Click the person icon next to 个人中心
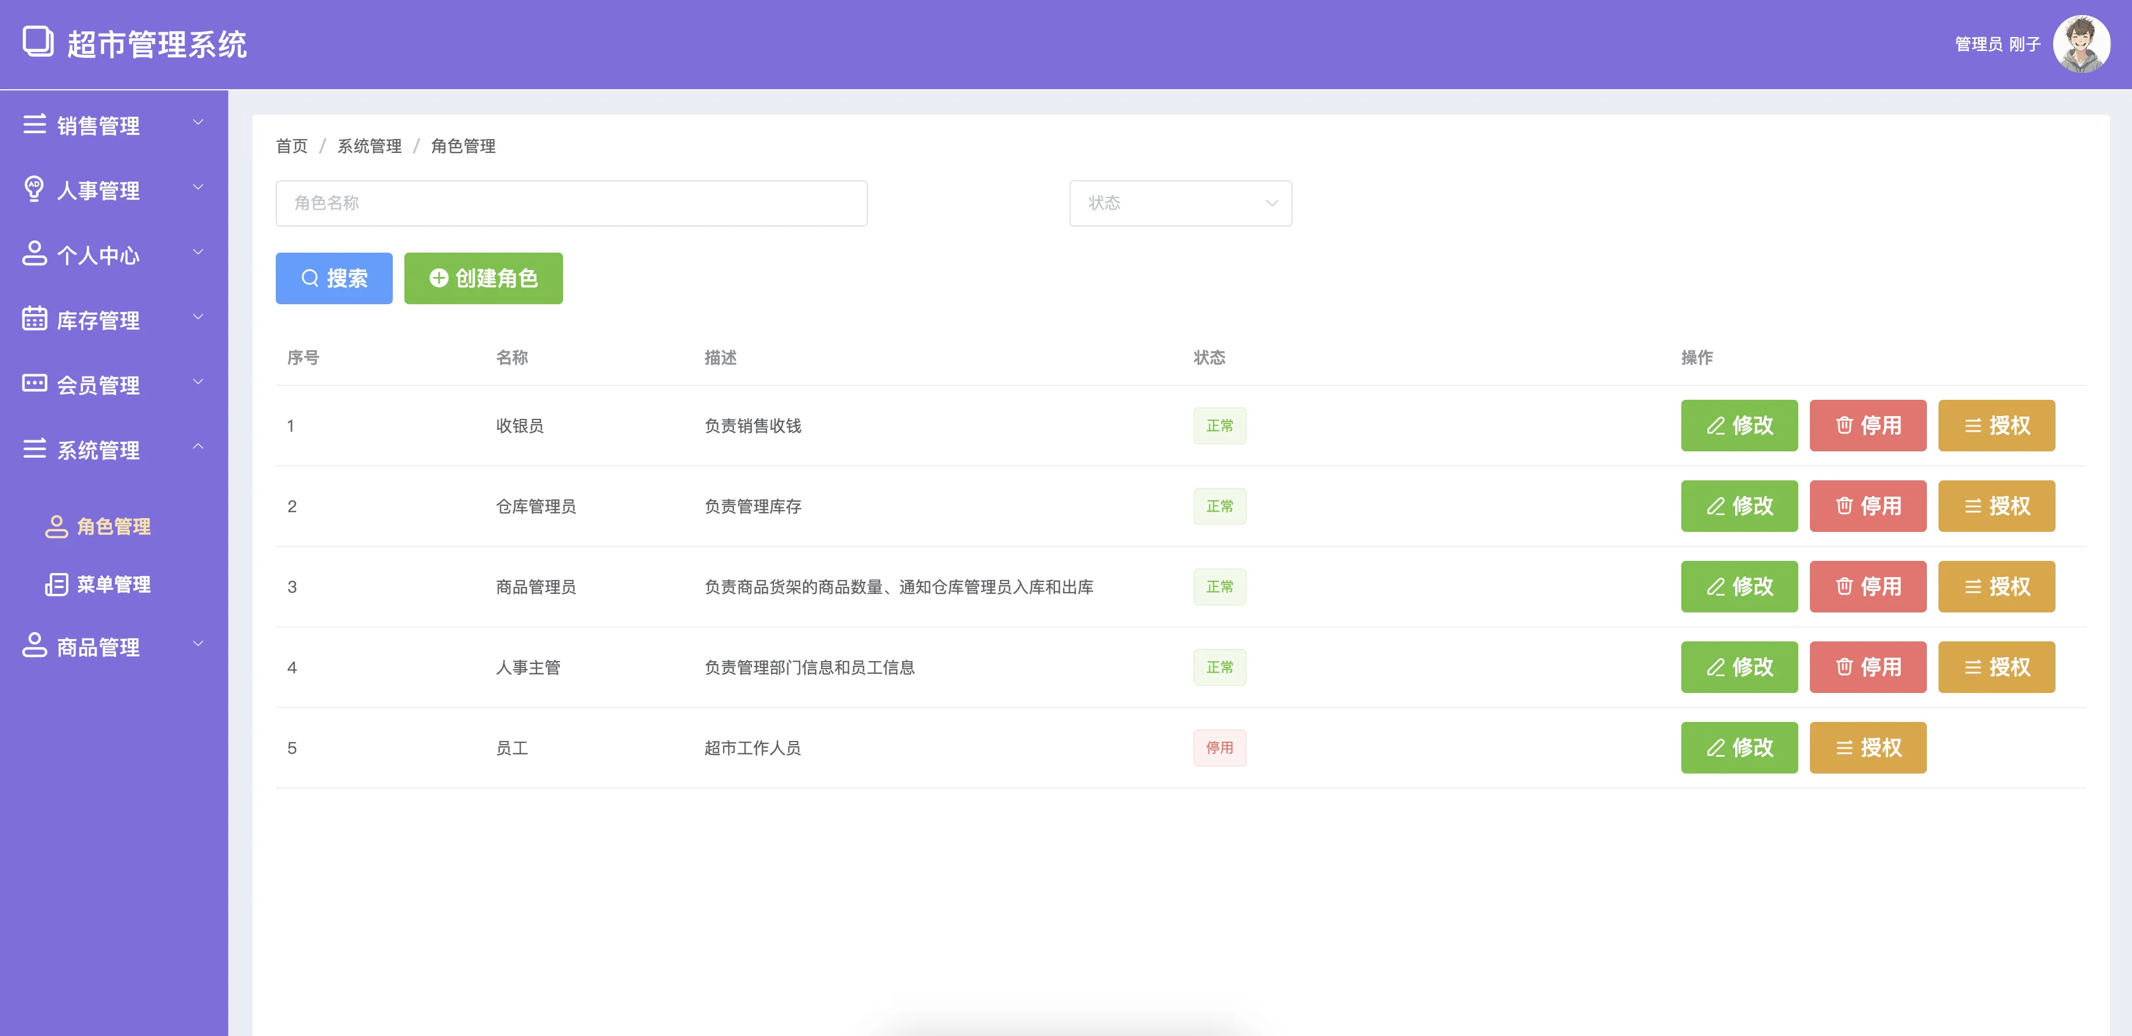Viewport: 2132px width, 1036px height. point(34,253)
